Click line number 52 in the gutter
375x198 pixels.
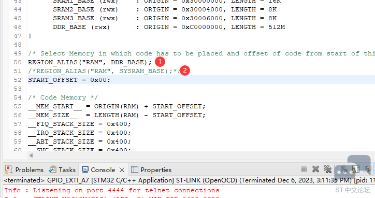click(18, 80)
